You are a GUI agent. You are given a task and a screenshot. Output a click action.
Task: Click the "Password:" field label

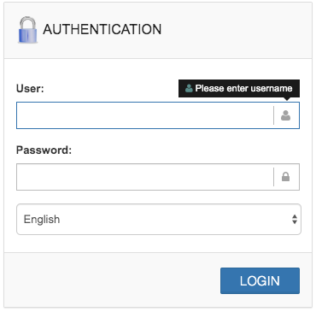tap(44, 150)
